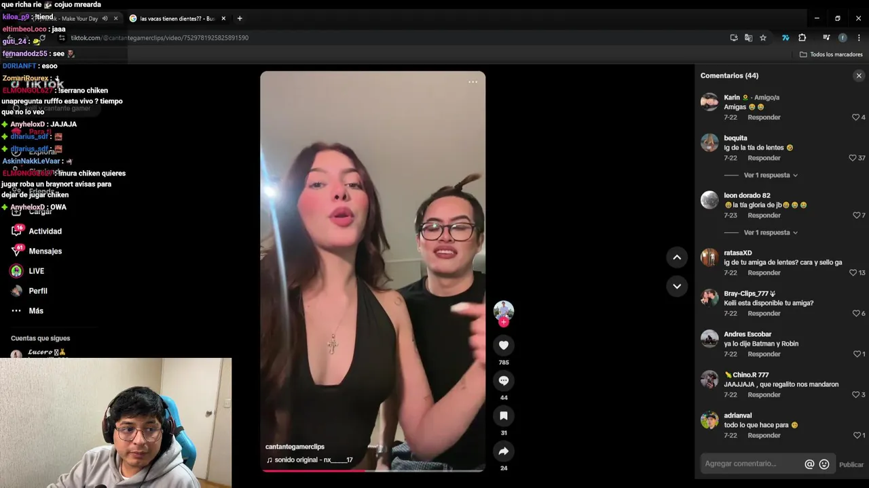Click 'Comentarios (44)' heading text
This screenshot has width=869, height=488.
(729, 76)
